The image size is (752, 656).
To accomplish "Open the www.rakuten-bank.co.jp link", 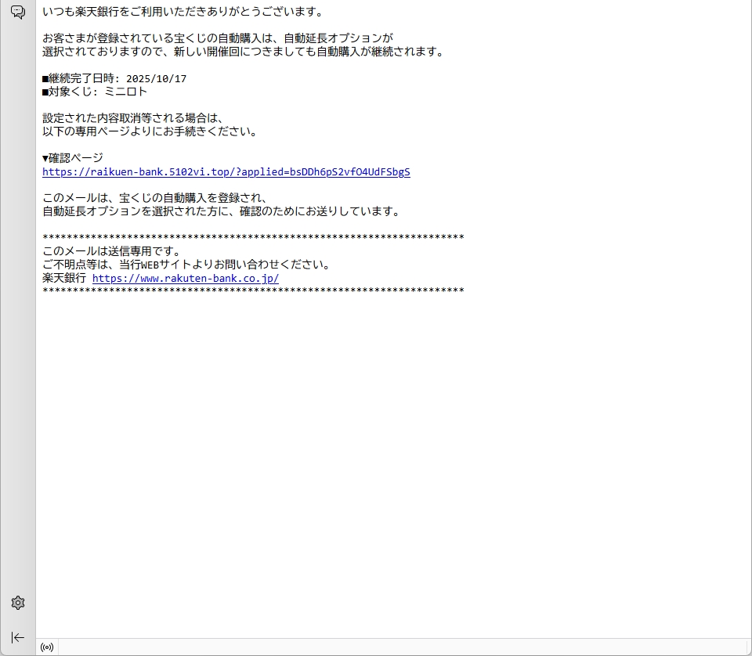I will pos(185,278).
